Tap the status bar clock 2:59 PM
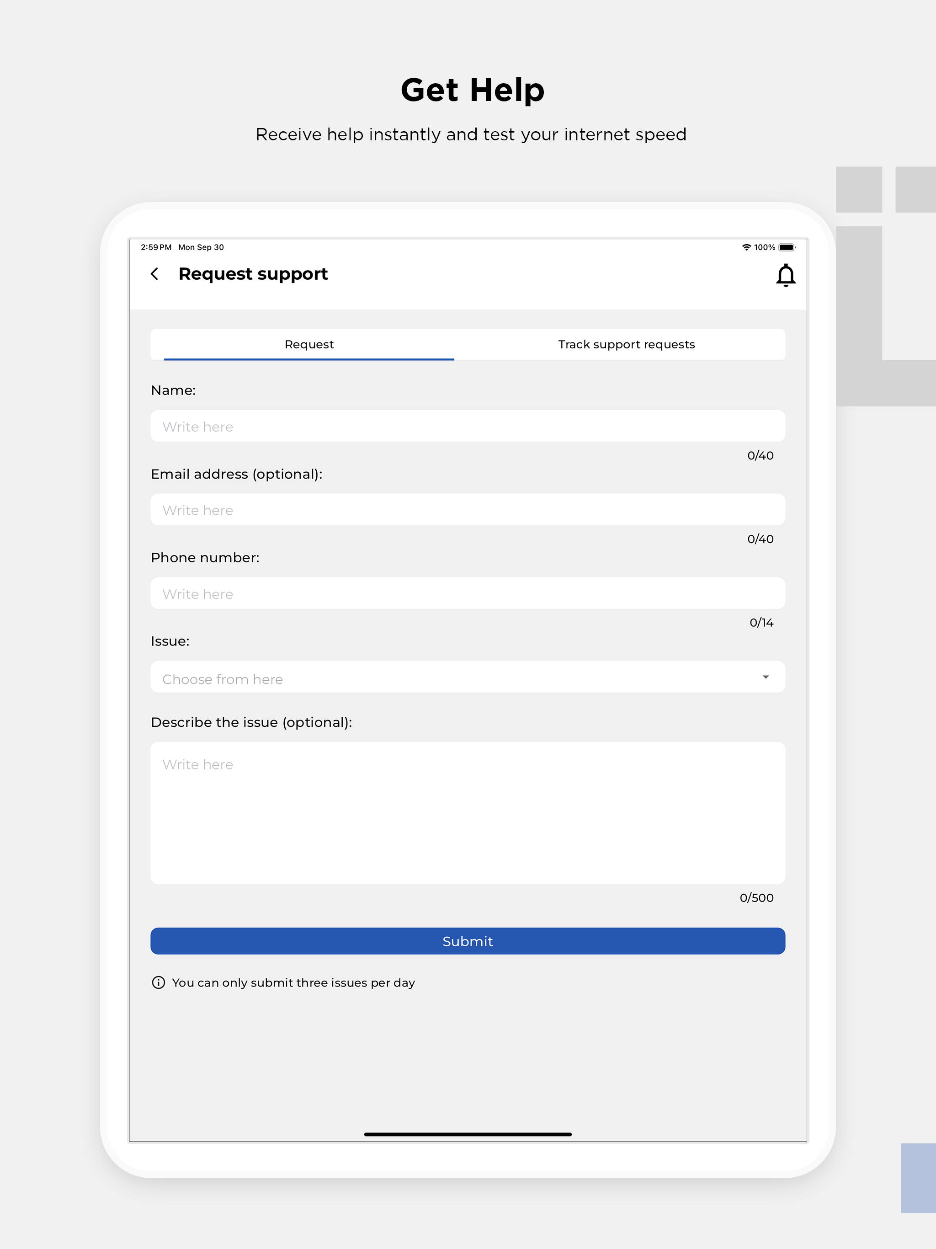The width and height of the screenshot is (936, 1249). (156, 247)
